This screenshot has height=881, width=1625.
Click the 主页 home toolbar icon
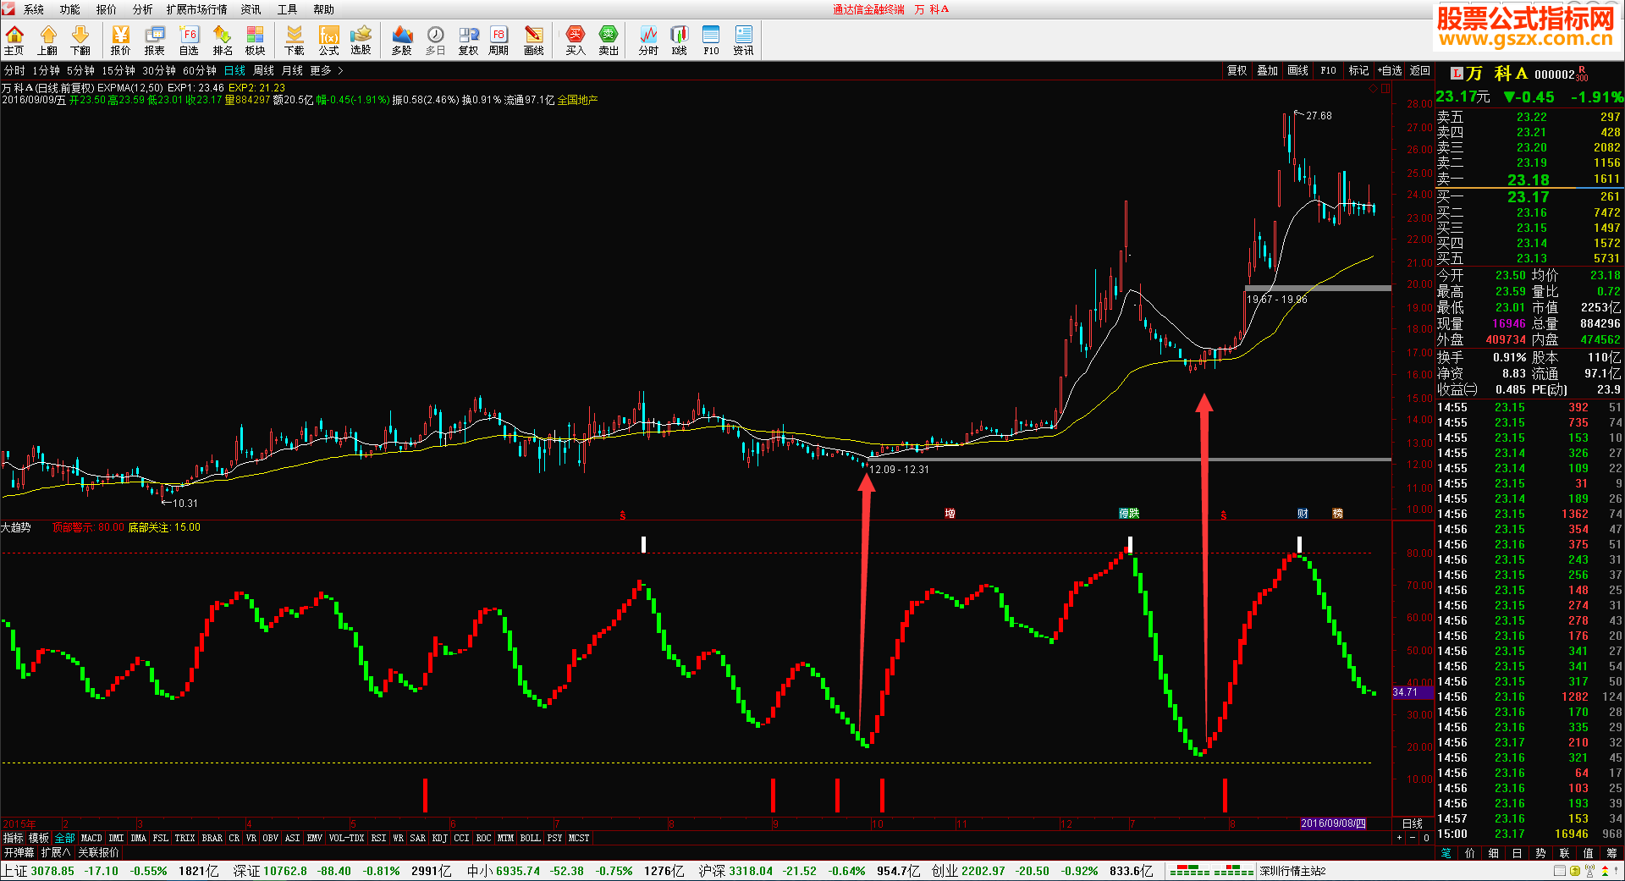(14, 40)
